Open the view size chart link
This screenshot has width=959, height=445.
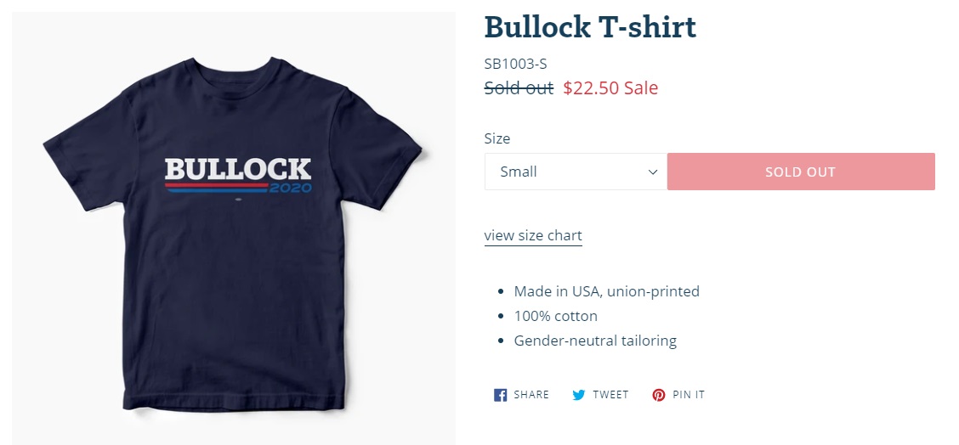pyautogui.click(x=533, y=235)
